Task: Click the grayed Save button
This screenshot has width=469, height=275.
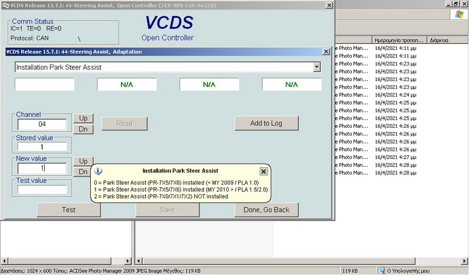Action: pos(168,210)
